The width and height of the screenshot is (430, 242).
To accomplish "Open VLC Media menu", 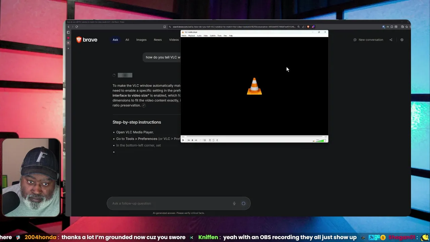I will point(184,36).
